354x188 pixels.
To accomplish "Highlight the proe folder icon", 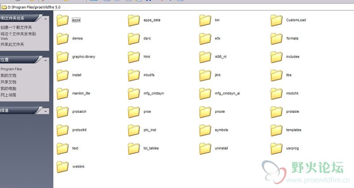I will point(134,112).
